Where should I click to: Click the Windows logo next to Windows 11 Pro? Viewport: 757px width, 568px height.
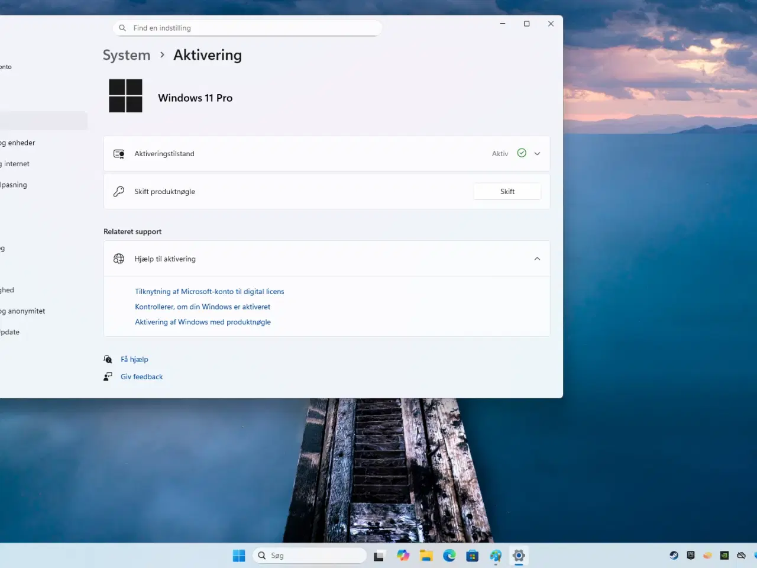coord(125,96)
